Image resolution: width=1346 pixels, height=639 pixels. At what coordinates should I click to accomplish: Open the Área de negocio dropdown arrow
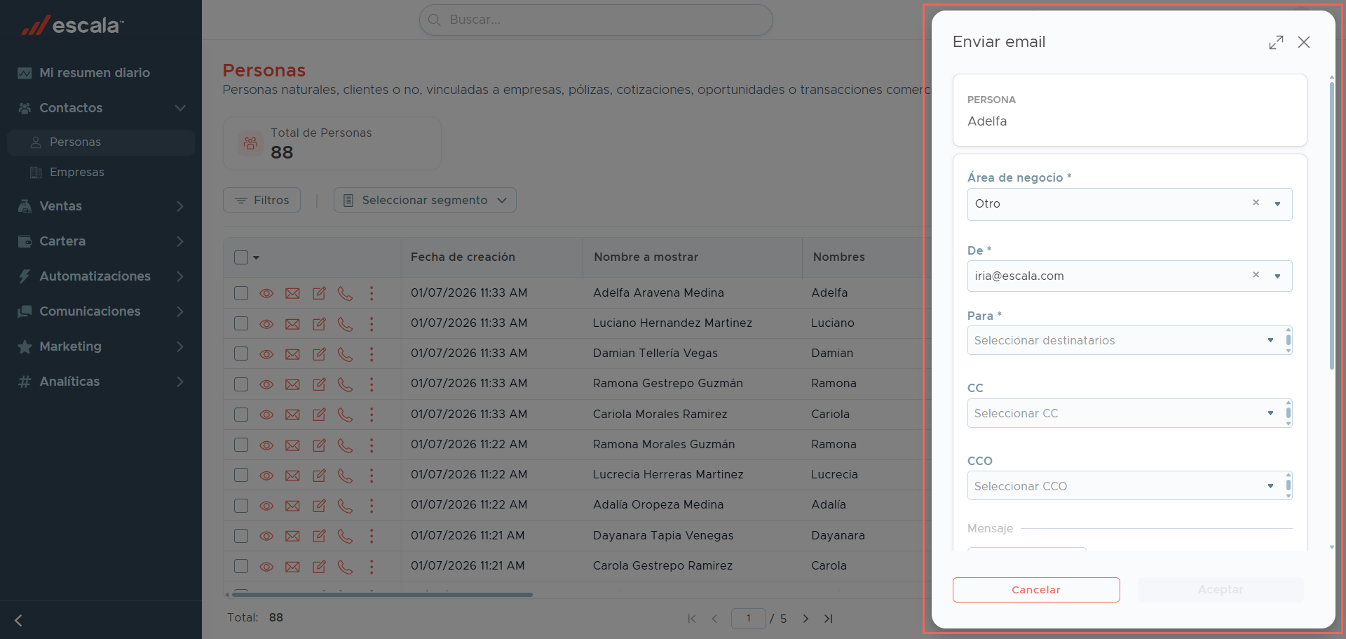(x=1277, y=204)
